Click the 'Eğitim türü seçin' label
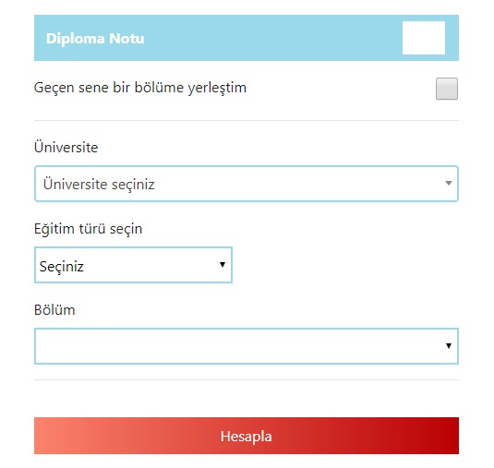This screenshot has height=468, width=494. (x=89, y=229)
